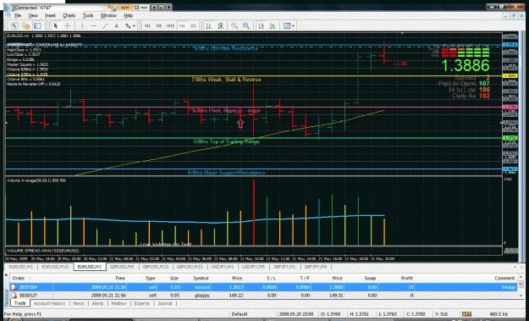Select the Text label tool (A)
This screenshot has width=529, height=321.
117,25
